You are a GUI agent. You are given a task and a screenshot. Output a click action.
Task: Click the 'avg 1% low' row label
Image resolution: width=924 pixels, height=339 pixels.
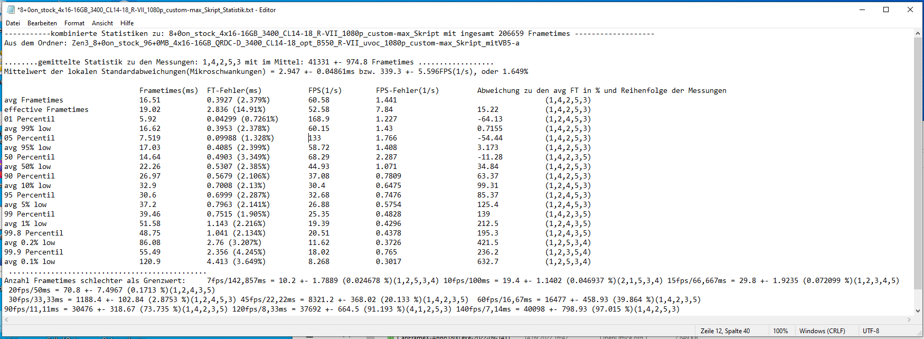pos(25,224)
